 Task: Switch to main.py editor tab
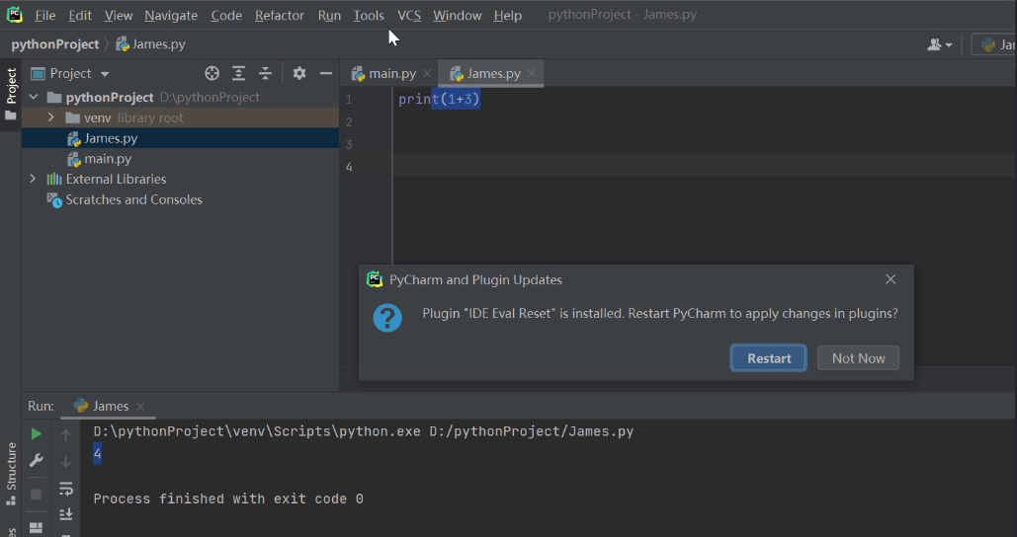(391, 73)
